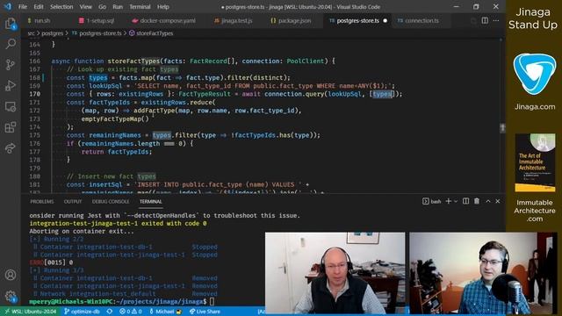Image resolution: width=562 pixels, height=316 pixels.
Task: Click optimize-db branch in status bar
Action: [82, 312]
